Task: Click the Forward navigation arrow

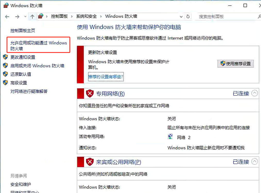Action: point(17,17)
